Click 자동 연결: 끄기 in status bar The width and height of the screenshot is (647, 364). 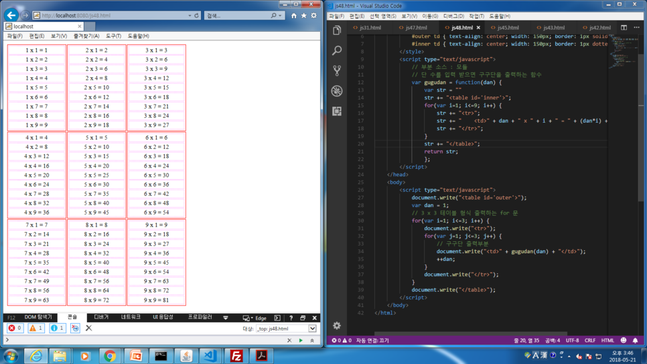(372, 341)
